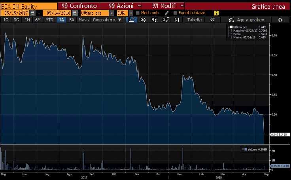Open the start date calendar picker

point(32,13)
